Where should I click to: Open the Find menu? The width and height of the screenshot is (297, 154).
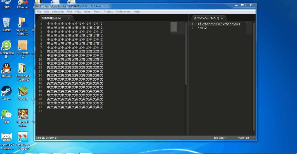[69, 12]
